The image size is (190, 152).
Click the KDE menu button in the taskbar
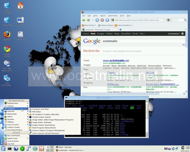click(3, 149)
